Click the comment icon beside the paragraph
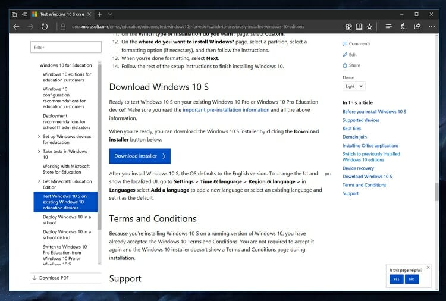 pos(328,174)
